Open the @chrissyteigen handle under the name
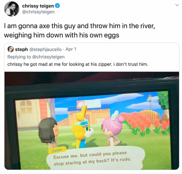This screenshot has width=182, height=174. [38, 12]
